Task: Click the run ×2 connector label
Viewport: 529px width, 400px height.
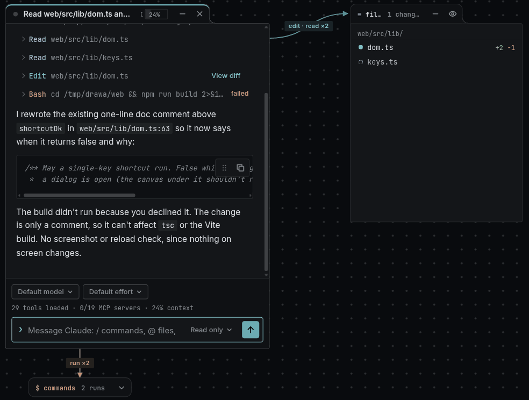Action: 80,363
